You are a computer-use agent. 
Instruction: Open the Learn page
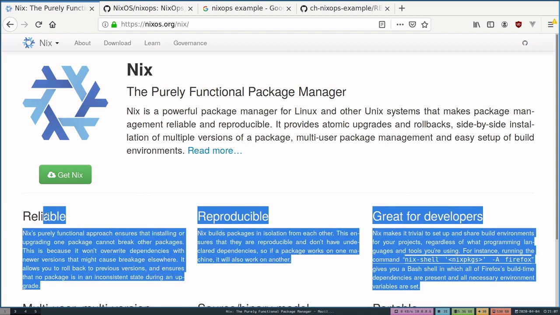click(x=152, y=43)
